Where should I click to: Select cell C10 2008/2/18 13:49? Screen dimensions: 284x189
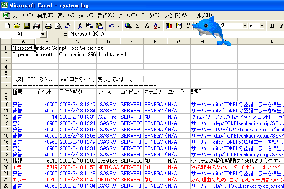tap(77, 105)
